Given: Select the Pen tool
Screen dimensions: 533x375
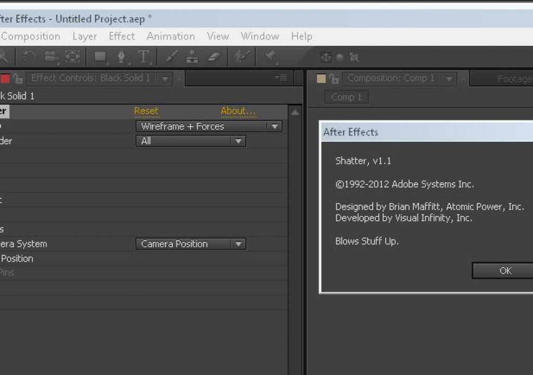Looking at the screenshot, I should point(122,57).
